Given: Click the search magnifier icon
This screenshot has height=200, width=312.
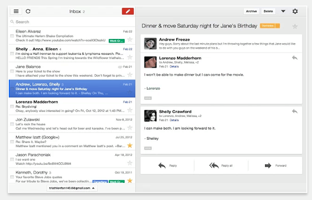Looking at the screenshot, I should (12, 22).
